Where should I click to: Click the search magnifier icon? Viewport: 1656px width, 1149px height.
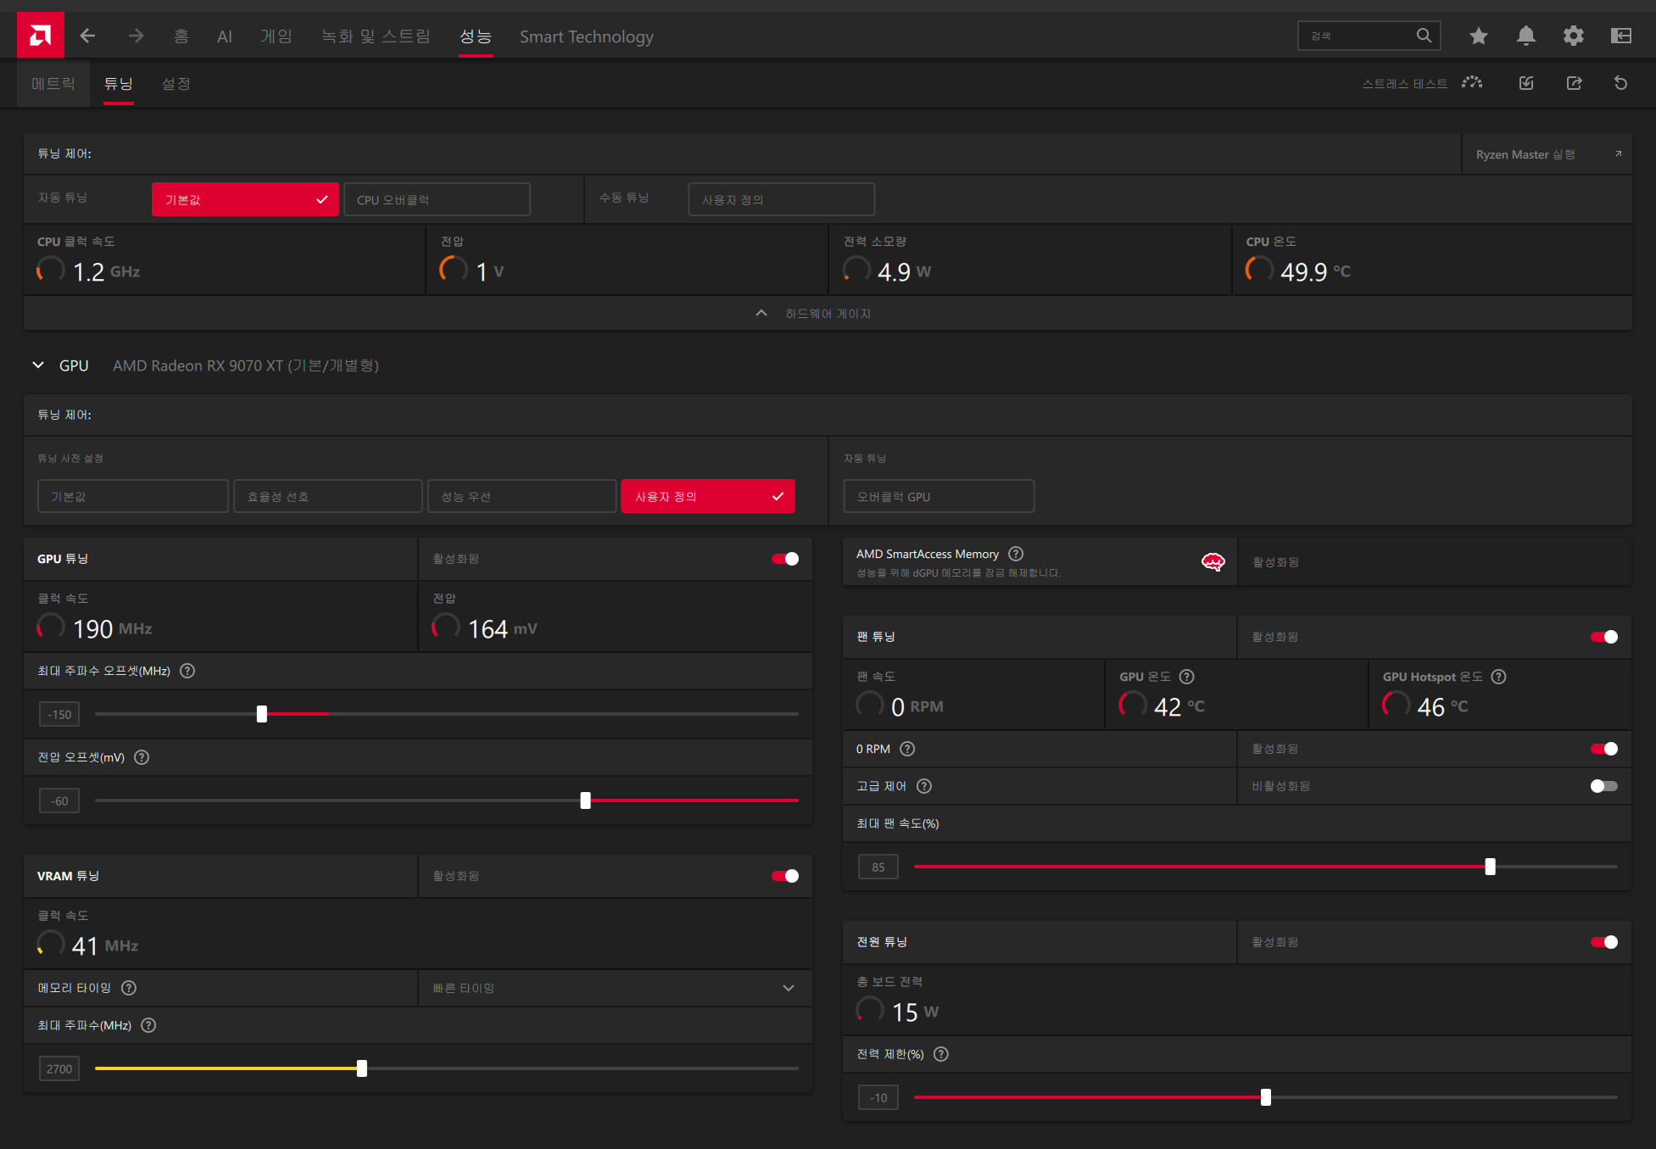pyautogui.click(x=1424, y=36)
